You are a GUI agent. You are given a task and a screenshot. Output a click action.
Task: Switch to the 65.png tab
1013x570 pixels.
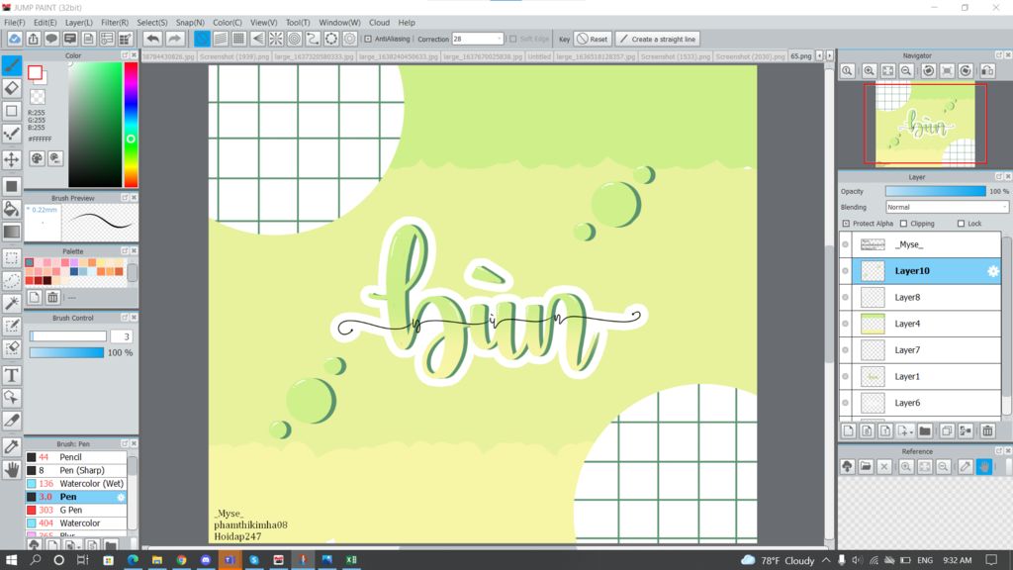click(800, 56)
